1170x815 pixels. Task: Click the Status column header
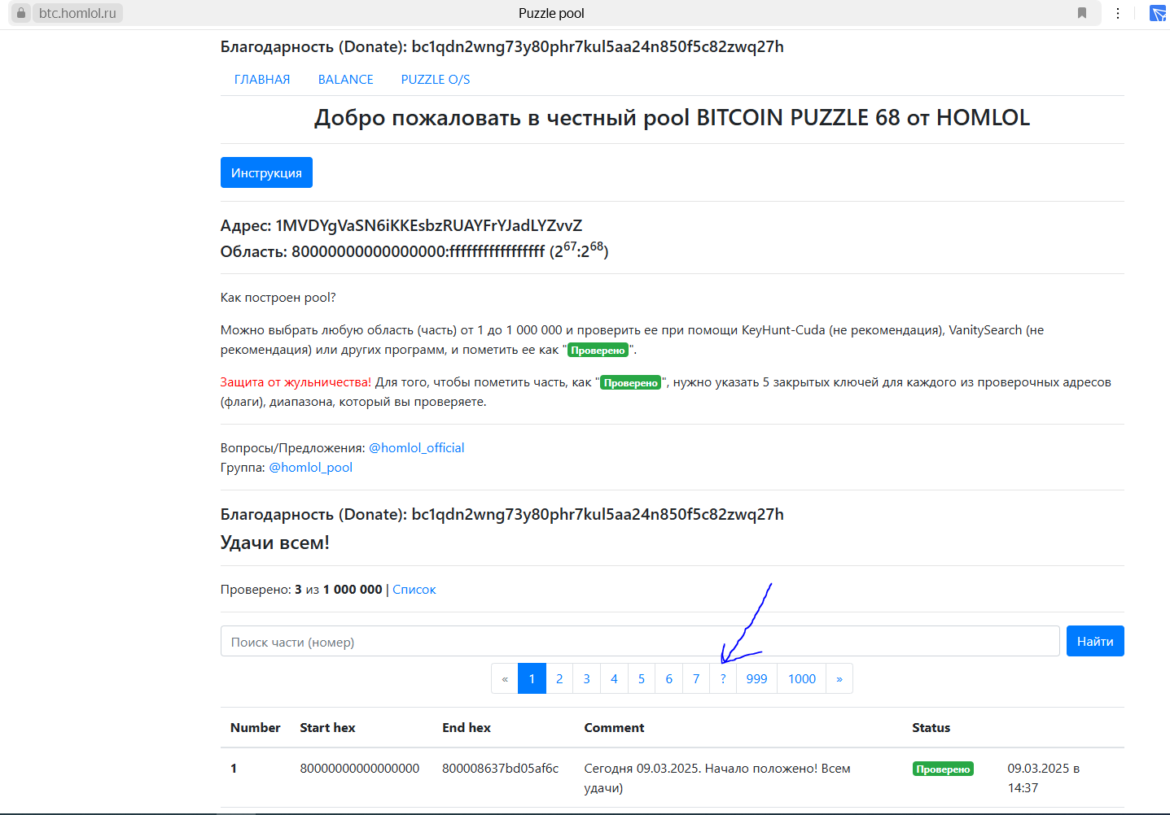click(x=931, y=728)
